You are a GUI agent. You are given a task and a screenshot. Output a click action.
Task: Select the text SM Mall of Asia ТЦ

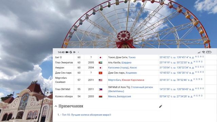point(119,87)
